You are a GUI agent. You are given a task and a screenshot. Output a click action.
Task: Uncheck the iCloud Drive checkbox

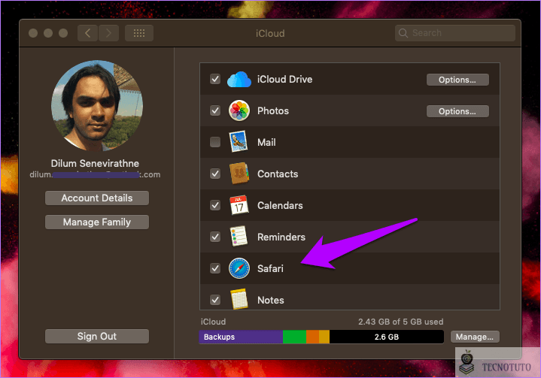[x=215, y=79]
